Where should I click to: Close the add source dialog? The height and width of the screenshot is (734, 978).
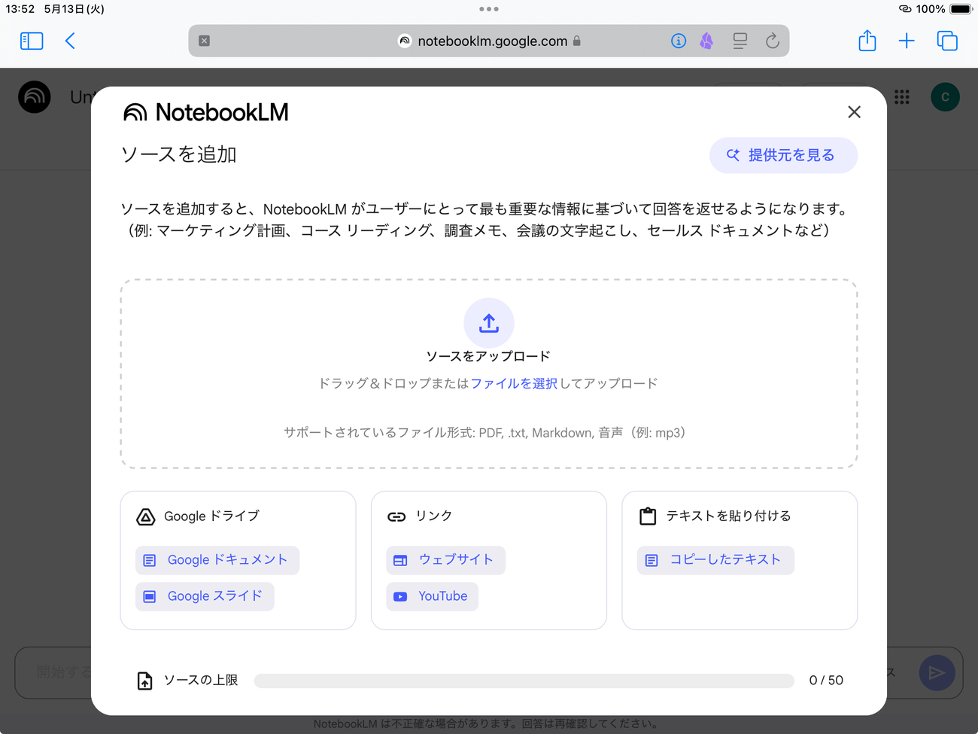pyautogui.click(x=854, y=112)
